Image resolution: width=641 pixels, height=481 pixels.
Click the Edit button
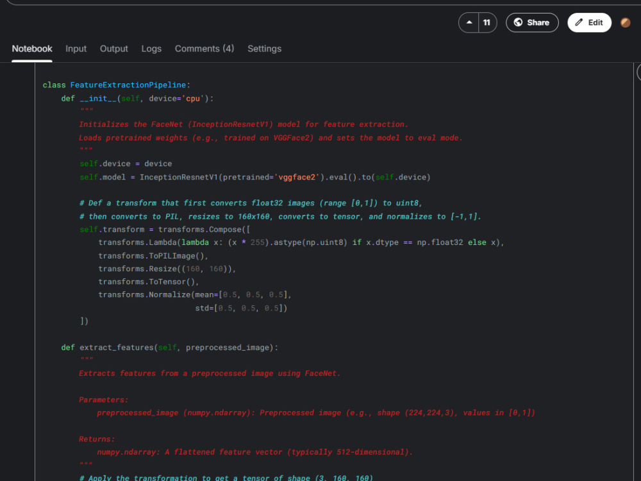(589, 22)
